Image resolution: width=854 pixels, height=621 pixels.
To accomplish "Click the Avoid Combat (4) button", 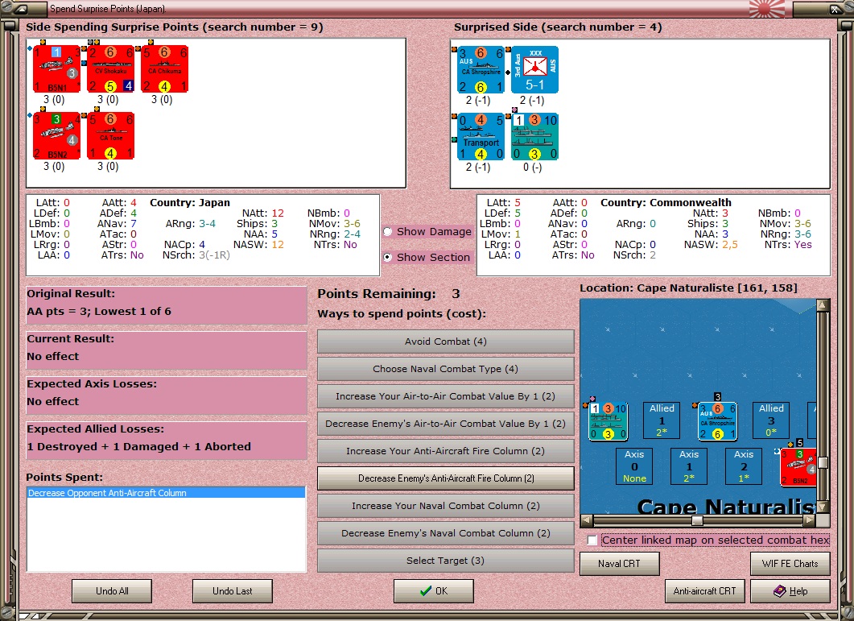I will [x=446, y=342].
